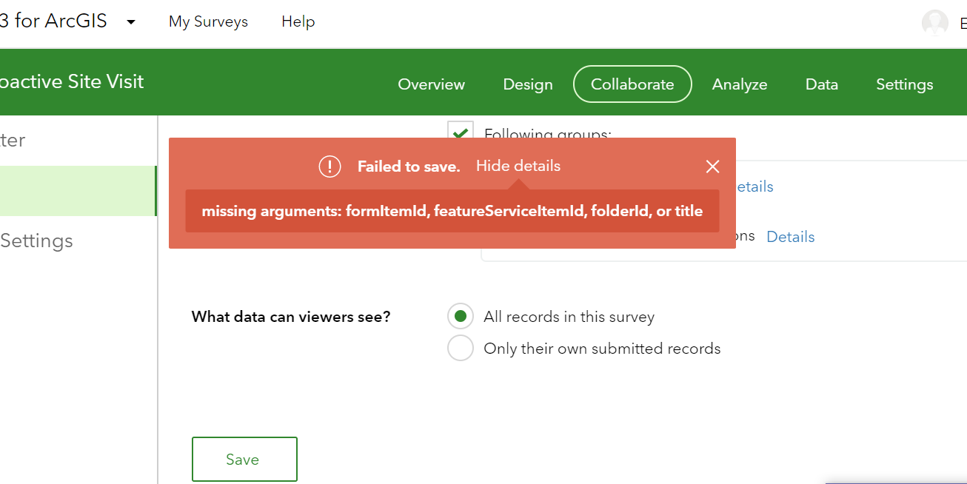The image size is (967, 484).
Task: Open the Help menu
Action: pos(298,22)
